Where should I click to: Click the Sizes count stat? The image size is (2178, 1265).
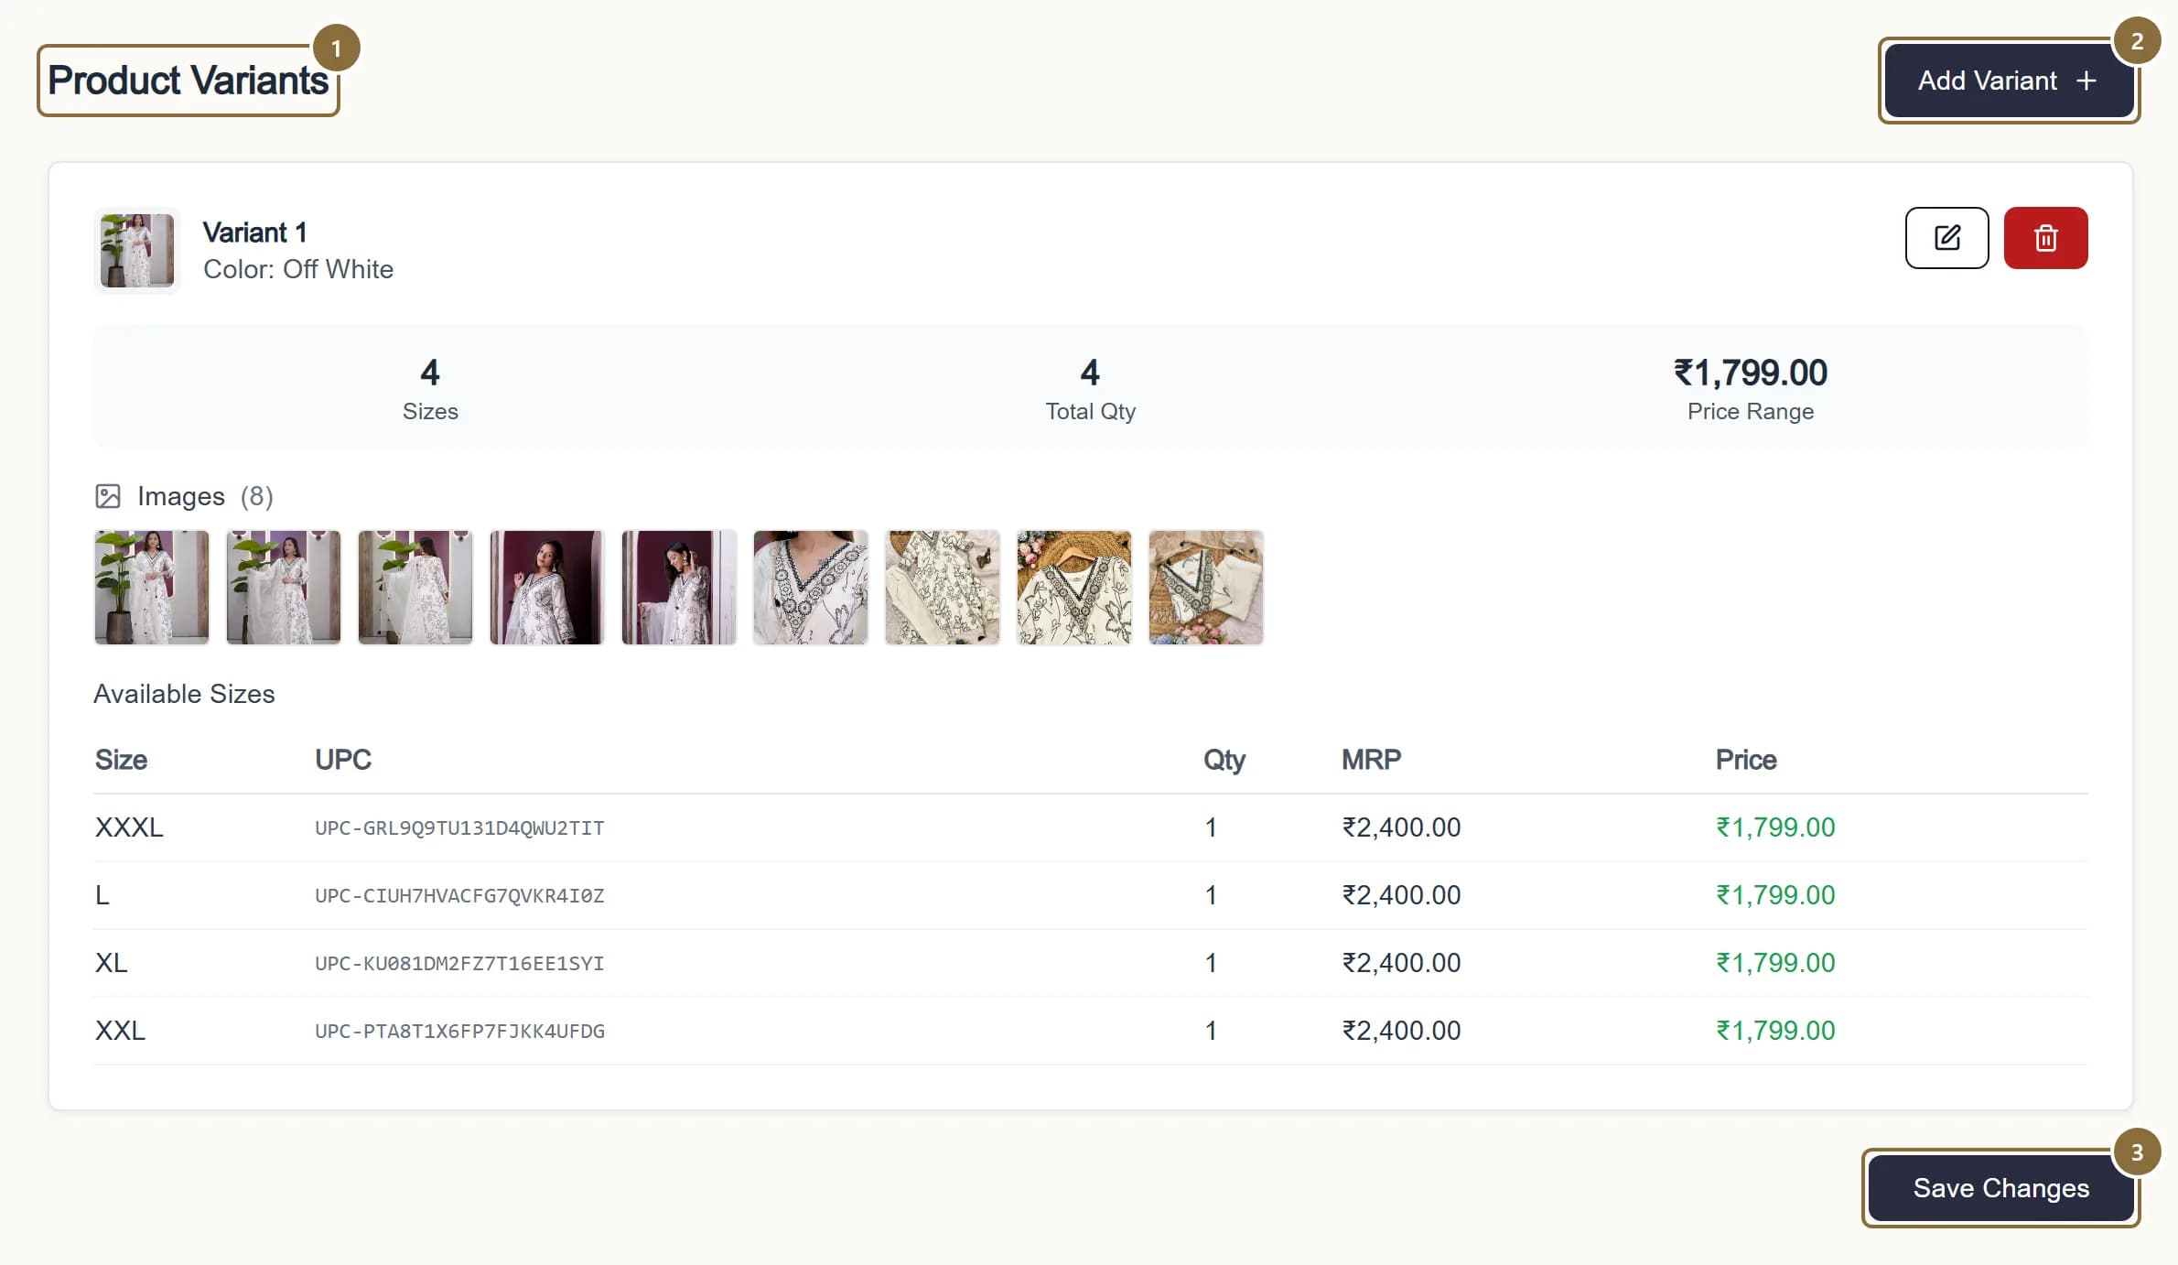(430, 389)
